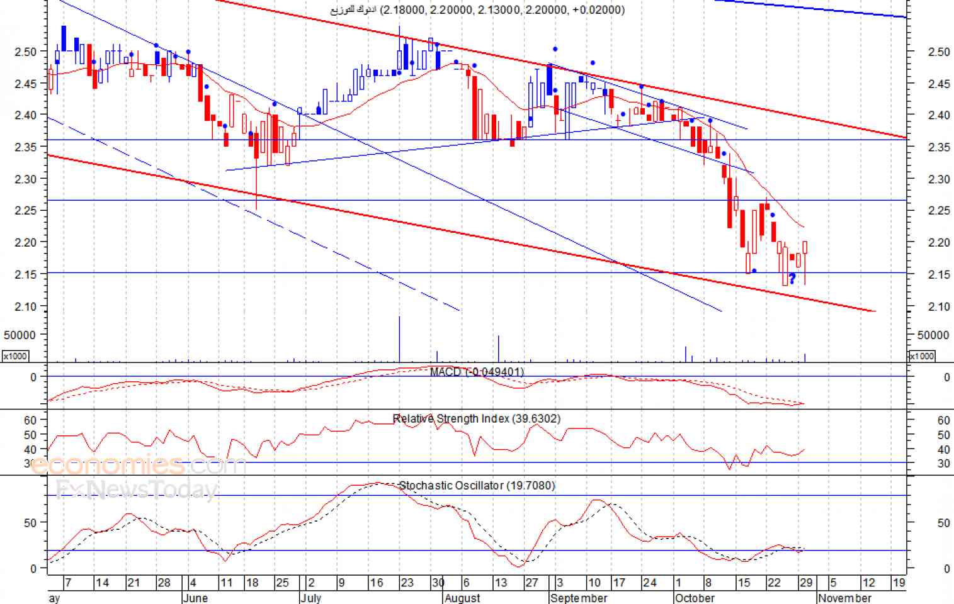Click the x1000 volume scale box on left axis
The height and width of the screenshot is (604, 954).
point(15,356)
